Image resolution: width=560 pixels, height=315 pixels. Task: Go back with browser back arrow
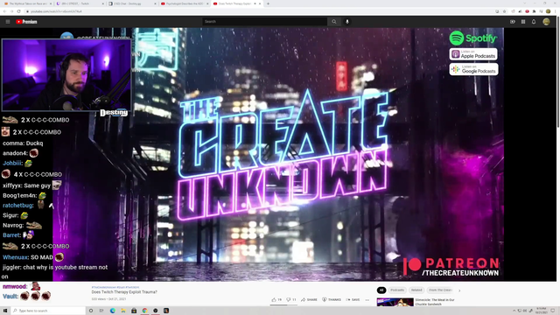click(x=4, y=11)
